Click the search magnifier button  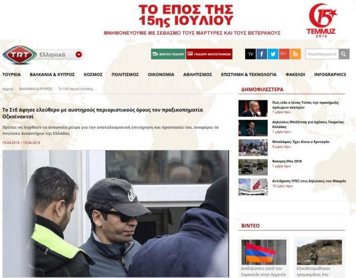tap(344, 54)
